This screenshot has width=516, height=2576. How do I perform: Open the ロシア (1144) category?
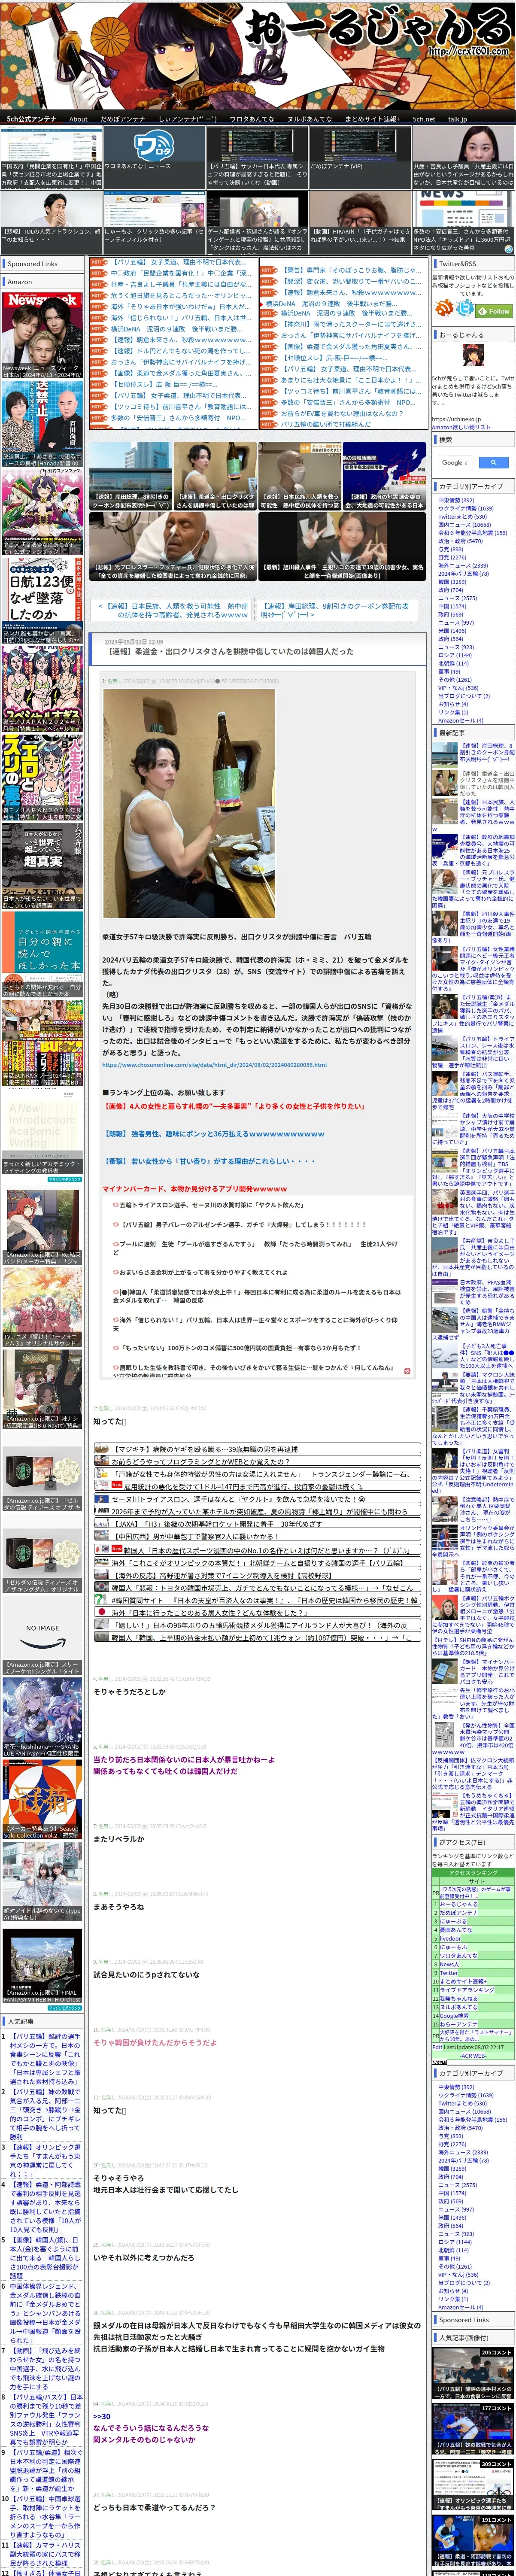tap(454, 655)
